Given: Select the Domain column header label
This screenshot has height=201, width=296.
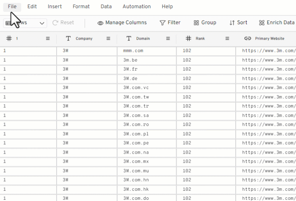Looking at the screenshot, I should 143,38.
